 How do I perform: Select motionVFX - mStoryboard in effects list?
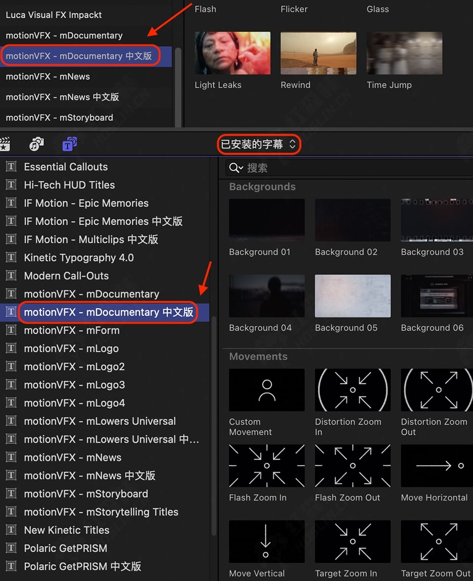pos(59,118)
